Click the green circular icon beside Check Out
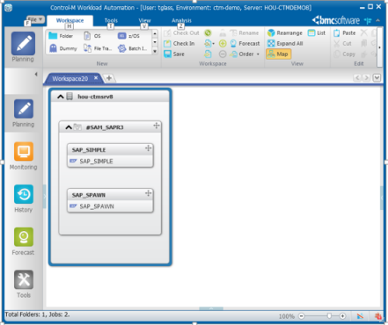388x325 pixels. pos(208,32)
